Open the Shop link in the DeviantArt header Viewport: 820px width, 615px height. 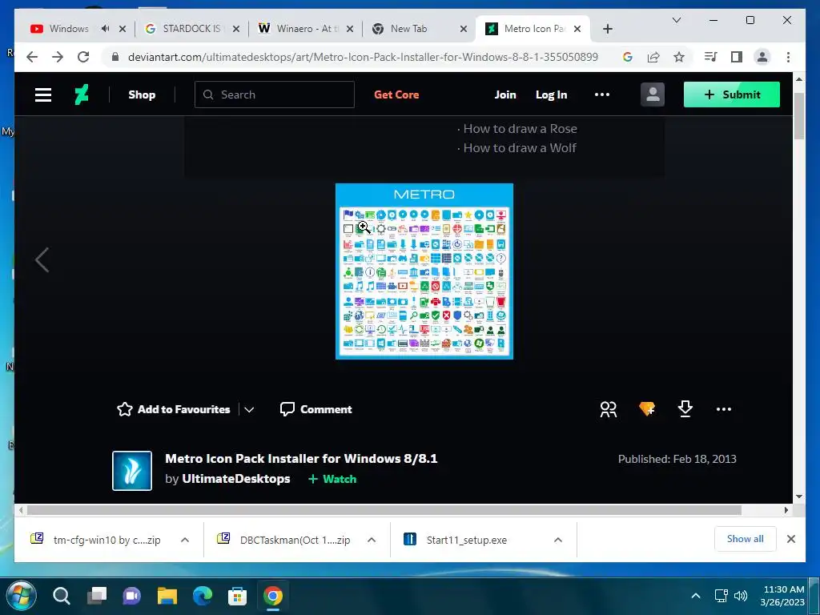click(142, 94)
